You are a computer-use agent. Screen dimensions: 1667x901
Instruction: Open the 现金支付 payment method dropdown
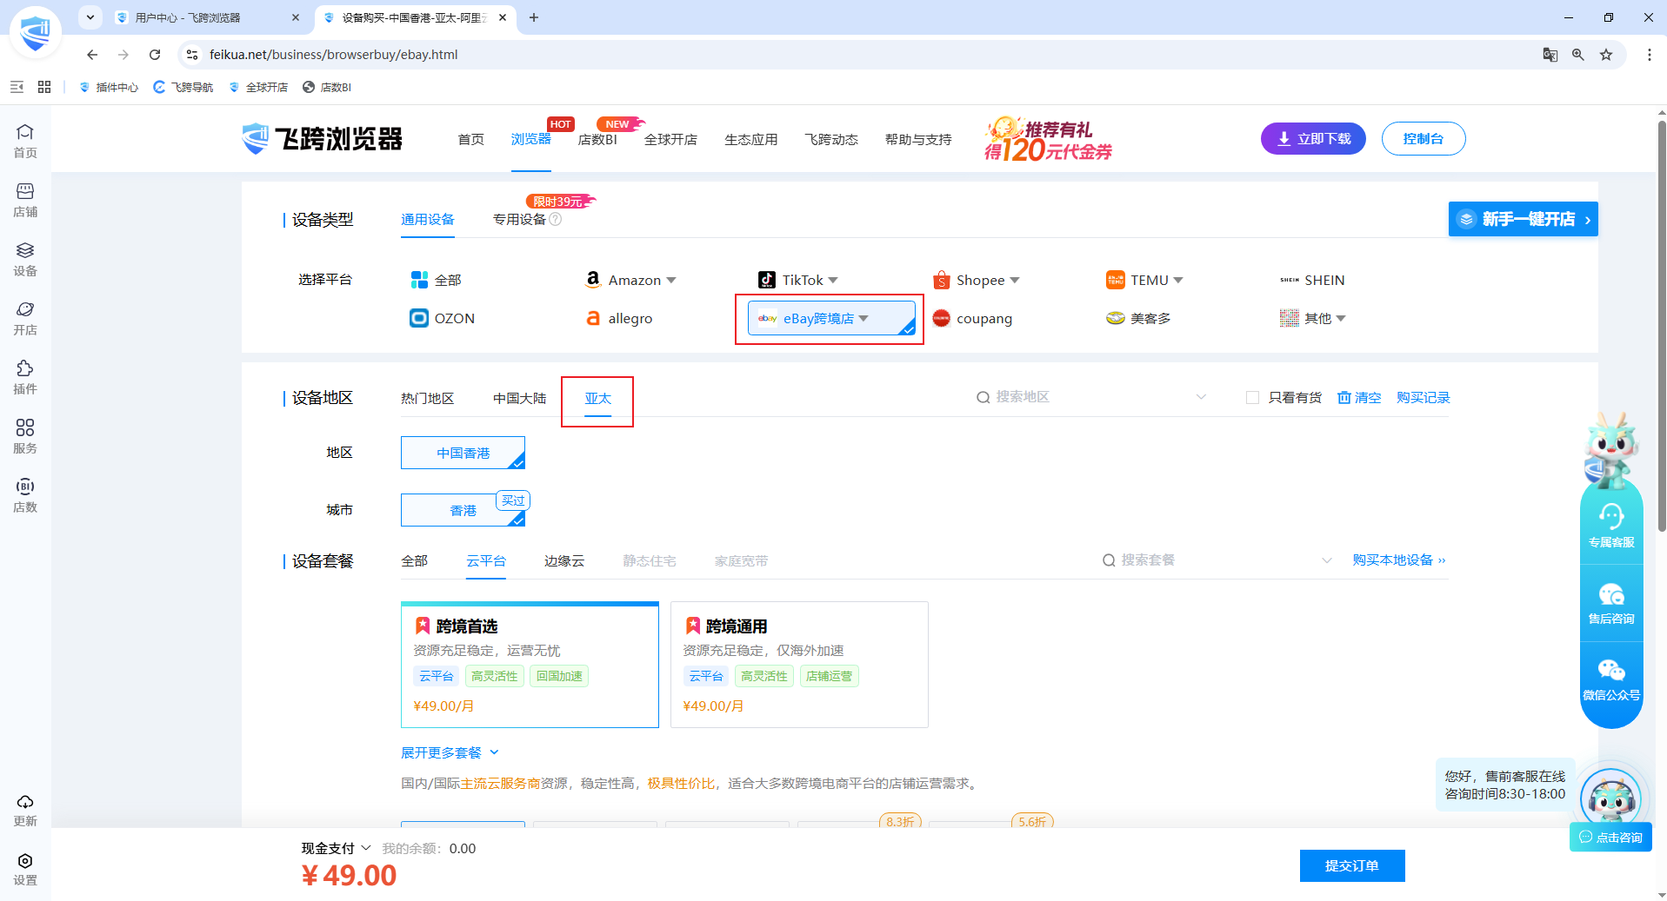[x=336, y=848]
